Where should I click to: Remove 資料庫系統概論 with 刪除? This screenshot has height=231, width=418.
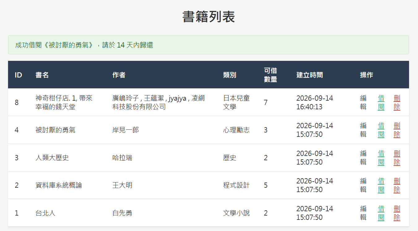pyautogui.click(x=397, y=185)
